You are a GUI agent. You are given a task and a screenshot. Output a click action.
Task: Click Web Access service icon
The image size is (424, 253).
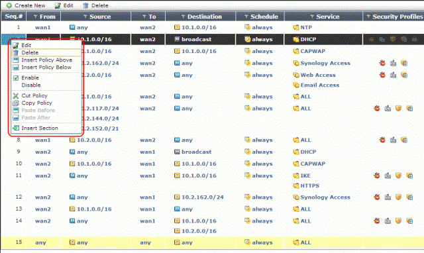click(x=296, y=75)
